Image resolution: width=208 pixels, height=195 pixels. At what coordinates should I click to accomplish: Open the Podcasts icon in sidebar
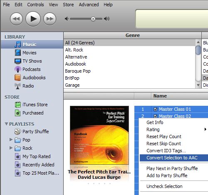pos(18,69)
